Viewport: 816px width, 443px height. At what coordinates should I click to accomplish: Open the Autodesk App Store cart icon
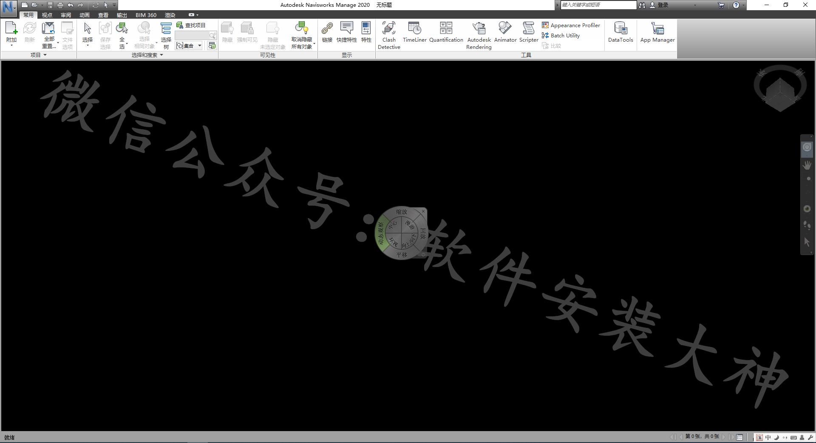[721, 5]
